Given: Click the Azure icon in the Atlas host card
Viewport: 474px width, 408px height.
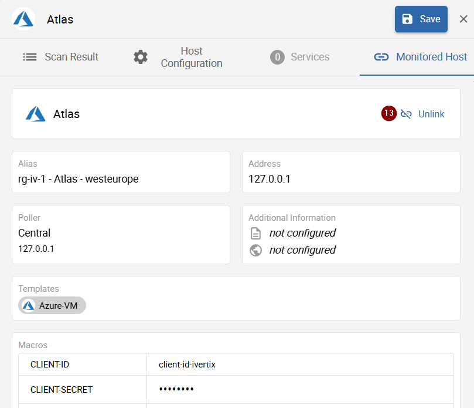Looking at the screenshot, I should [x=36, y=114].
